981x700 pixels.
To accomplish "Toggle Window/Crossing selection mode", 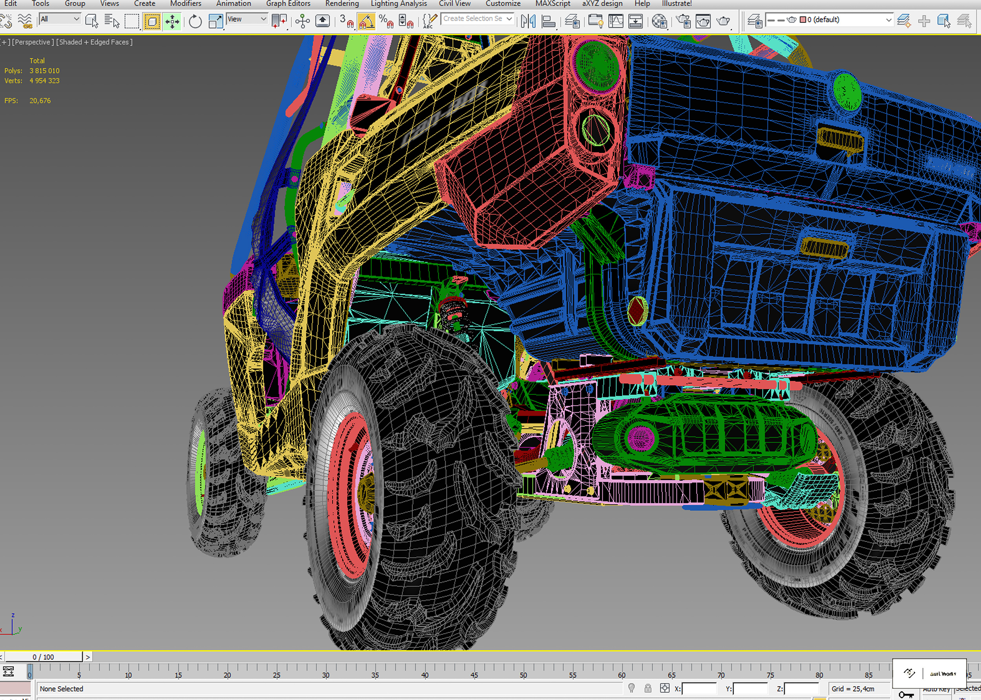I will [152, 21].
